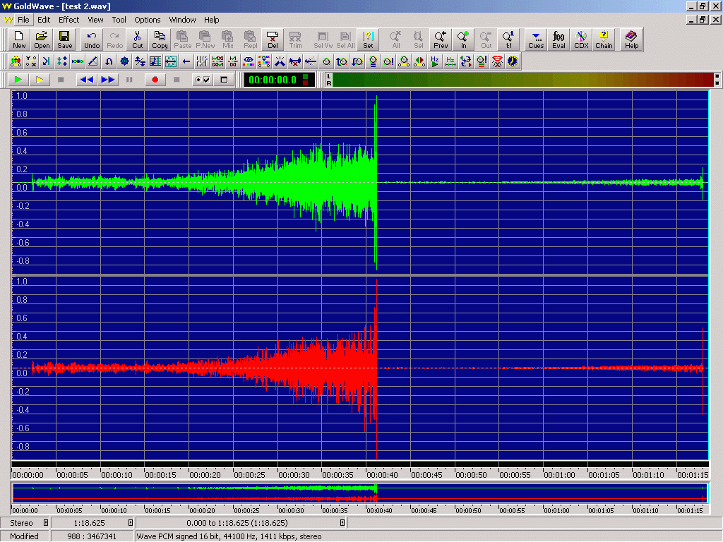Click the Set selection button
This screenshot has width=723, height=542.
point(368,38)
